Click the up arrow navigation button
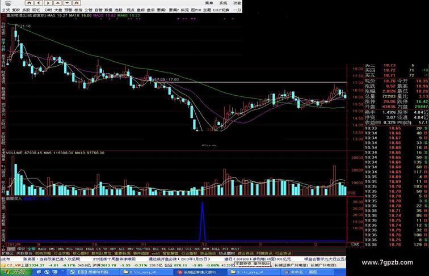This screenshot has width=429, height=276. pos(58,3)
